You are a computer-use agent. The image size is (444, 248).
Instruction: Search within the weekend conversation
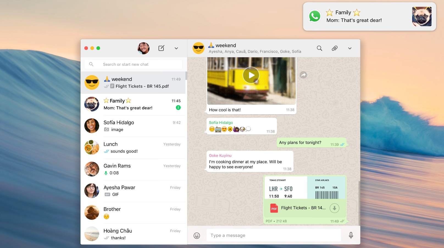click(319, 48)
